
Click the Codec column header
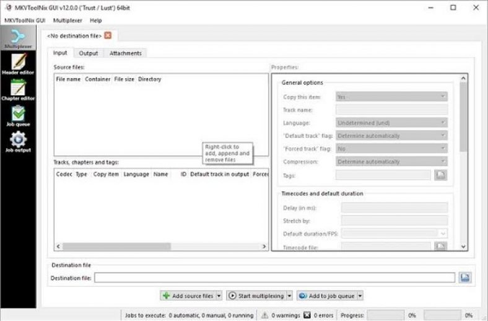tap(64, 174)
